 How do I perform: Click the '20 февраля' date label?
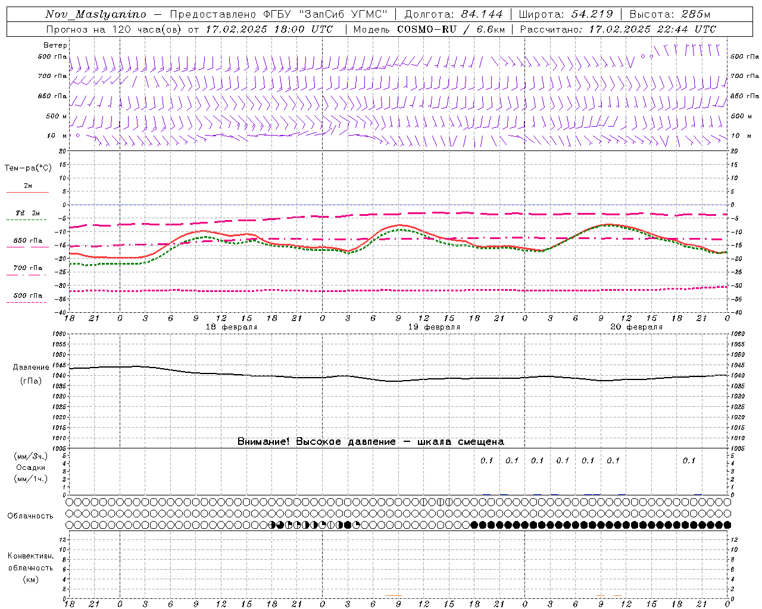(636, 327)
